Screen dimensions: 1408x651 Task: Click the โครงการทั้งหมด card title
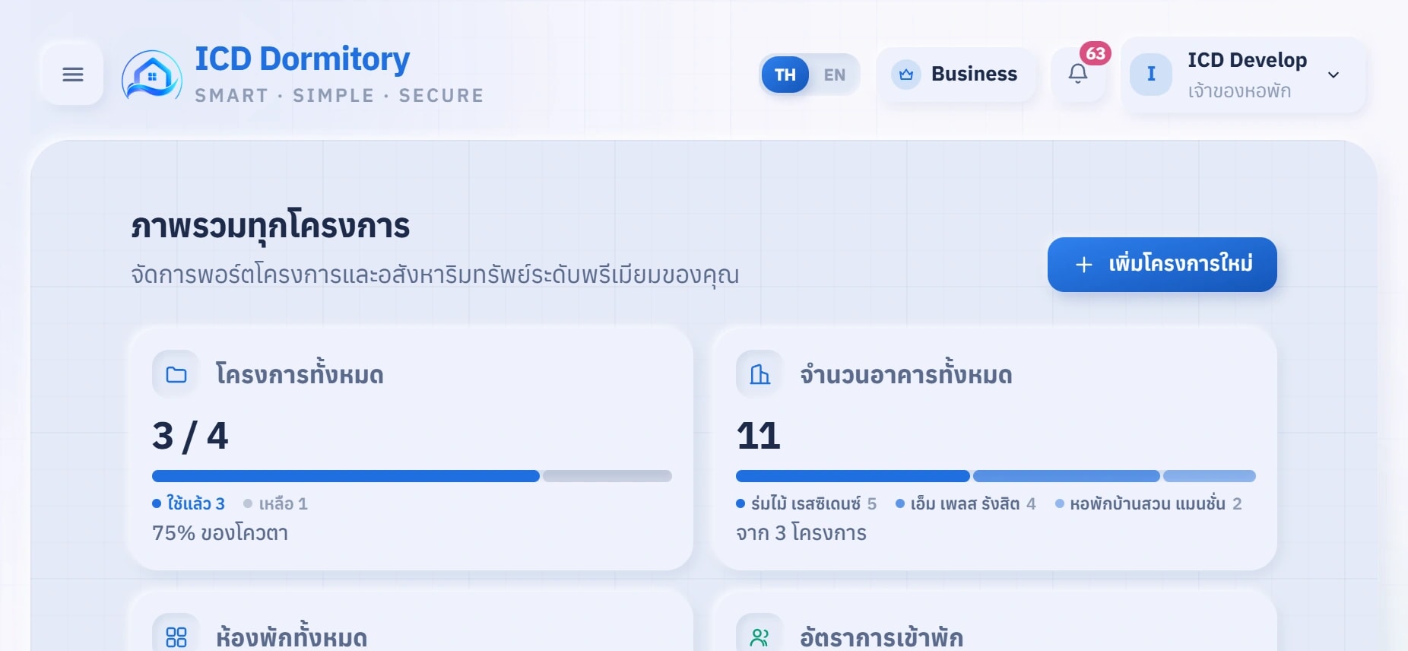[300, 374]
